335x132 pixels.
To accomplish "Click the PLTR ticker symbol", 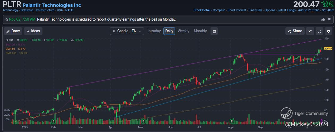I will tap(12, 4).
